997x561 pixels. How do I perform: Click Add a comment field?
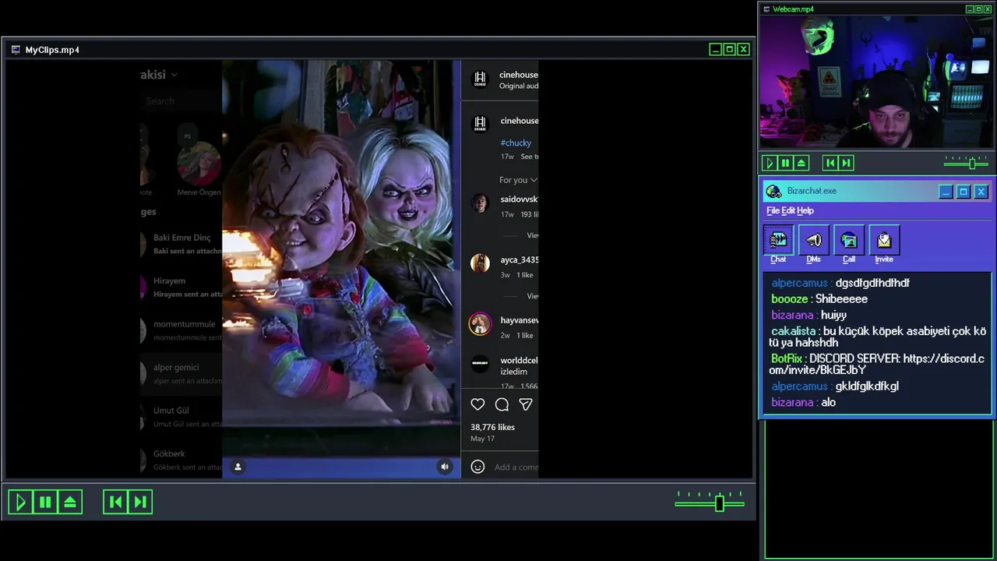516,467
